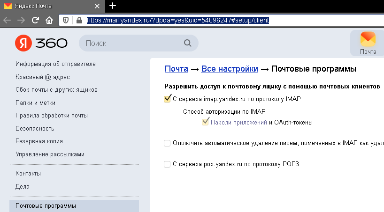Toggle the Пароли приложений и OAuth-токены checkbox
Viewport: 384px width, 212px height.
(x=205, y=122)
